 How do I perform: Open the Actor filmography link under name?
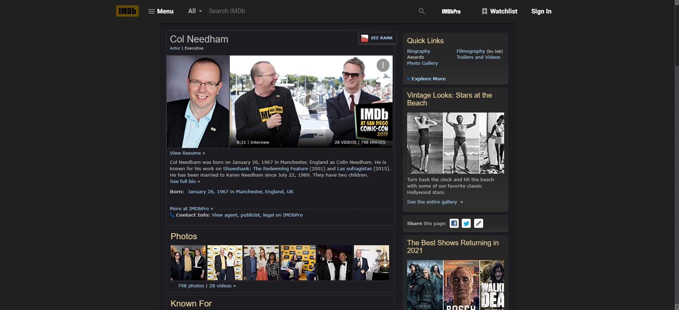(175, 48)
